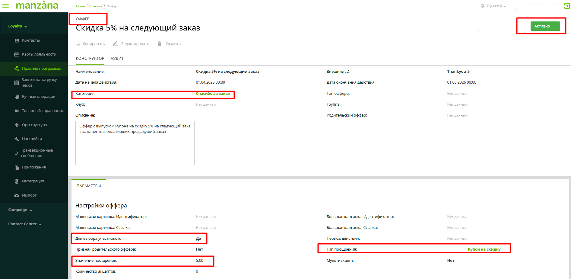
Task: Open Контакты from the sidebar
Action: [x=30, y=40]
